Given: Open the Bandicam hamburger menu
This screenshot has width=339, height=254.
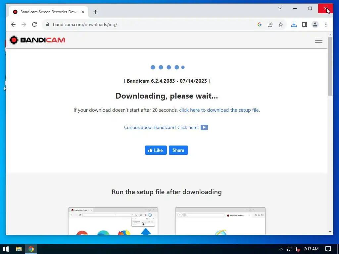Looking at the screenshot, I should [x=319, y=40].
